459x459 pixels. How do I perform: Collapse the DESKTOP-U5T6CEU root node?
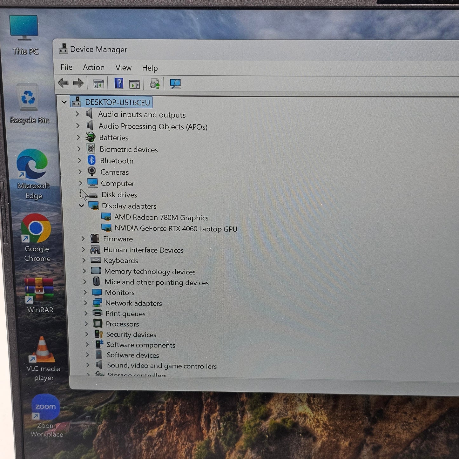(x=64, y=102)
